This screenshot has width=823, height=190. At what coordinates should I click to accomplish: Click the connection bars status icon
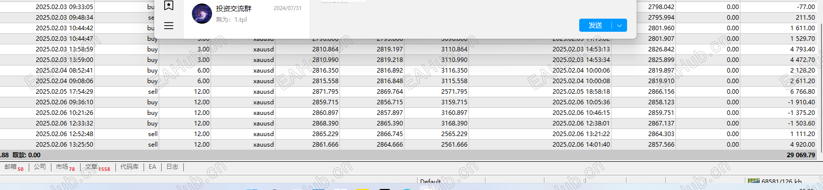pyautogui.click(x=753, y=181)
